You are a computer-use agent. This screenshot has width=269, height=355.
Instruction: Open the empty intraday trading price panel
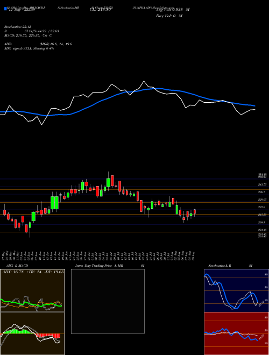(108, 301)
